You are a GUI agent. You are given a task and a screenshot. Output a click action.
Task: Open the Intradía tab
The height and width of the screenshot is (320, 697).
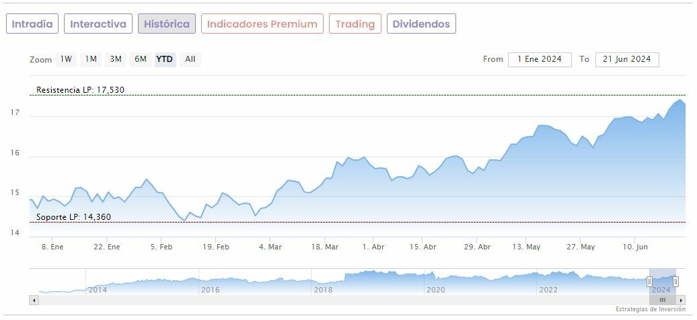[32, 24]
